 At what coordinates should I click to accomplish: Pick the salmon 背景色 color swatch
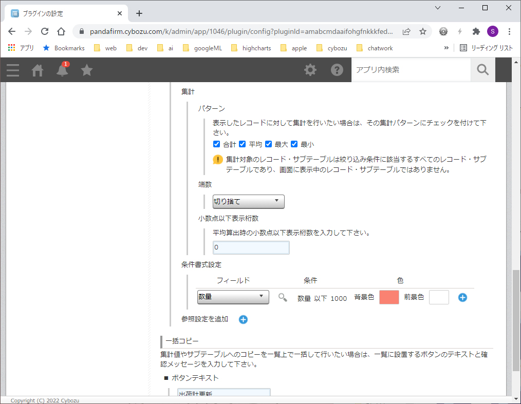click(389, 297)
